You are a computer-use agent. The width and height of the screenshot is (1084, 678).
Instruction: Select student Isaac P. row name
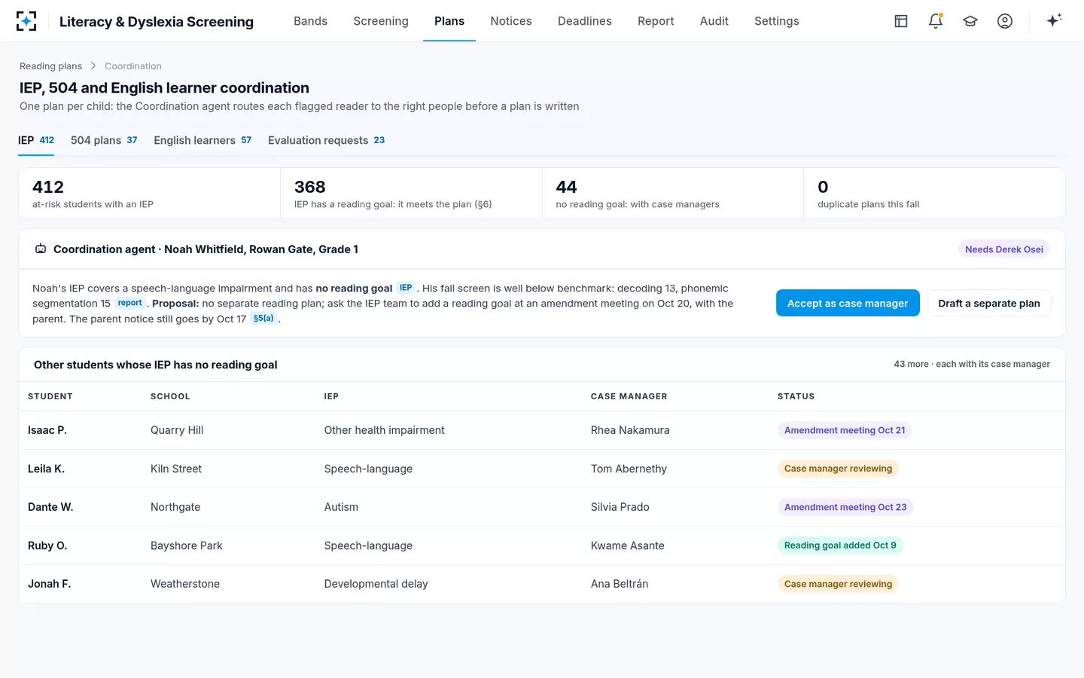point(47,430)
